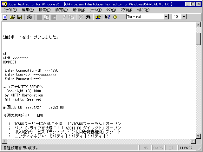Close the Super text editor window
The height and width of the screenshot is (152, 203).
[199, 4]
